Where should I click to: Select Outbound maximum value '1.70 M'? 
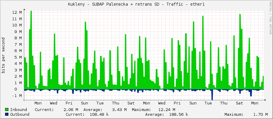point(260,114)
